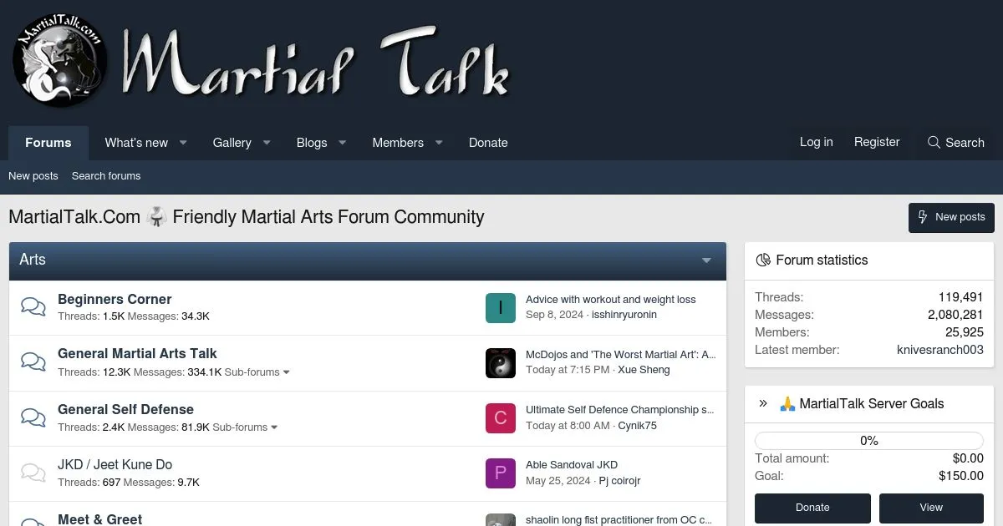The height and width of the screenshot is (526, 1003).
Task: Click the MartialTalk Server Goals heading
Action: point(871,403)
